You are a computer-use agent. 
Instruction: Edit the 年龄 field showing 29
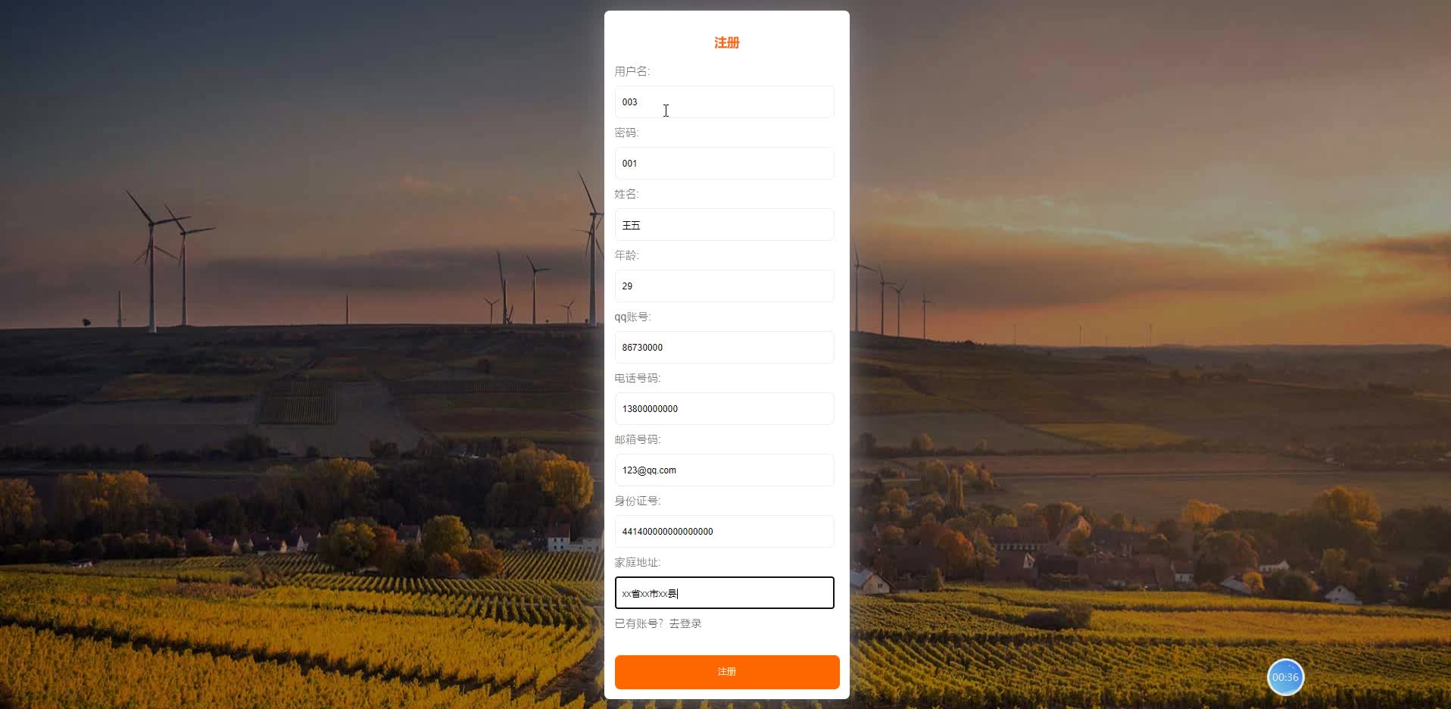[724, 286]
